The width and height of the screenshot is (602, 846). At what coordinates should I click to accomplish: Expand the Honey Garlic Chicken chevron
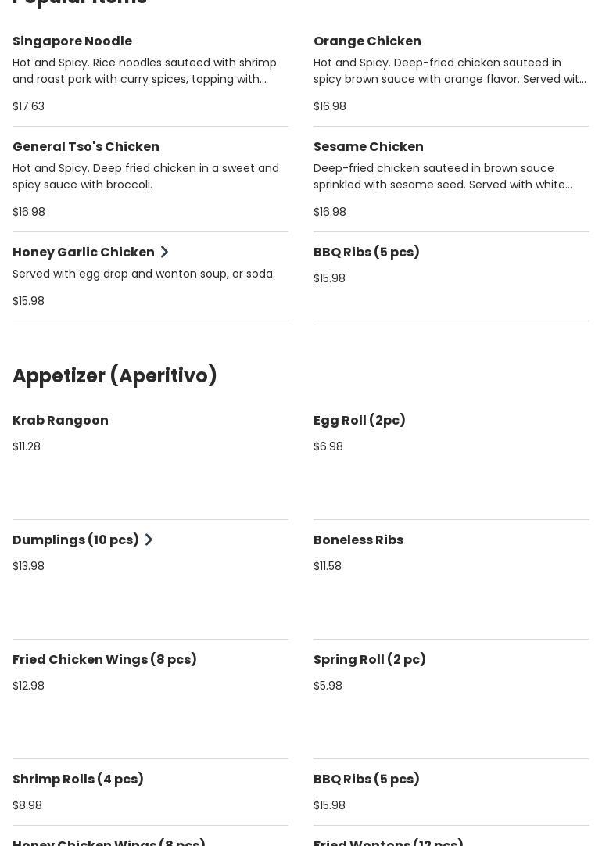point(164,252)
